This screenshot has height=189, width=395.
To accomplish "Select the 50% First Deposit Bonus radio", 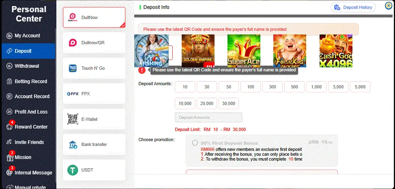I will click(195, 143).
